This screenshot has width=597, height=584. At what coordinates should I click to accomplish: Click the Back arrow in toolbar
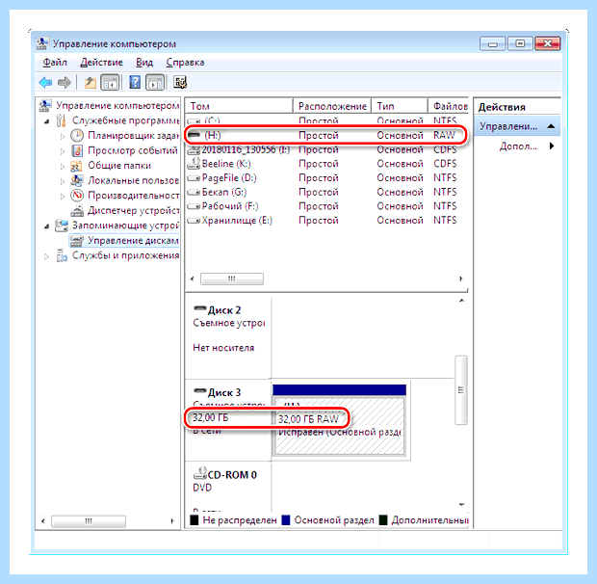(x=45, y=82)
